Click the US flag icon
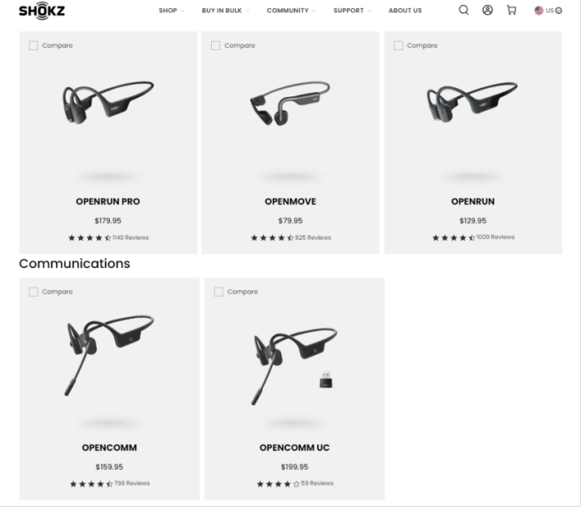Screen dimensions: 581x507 (538, 11)
